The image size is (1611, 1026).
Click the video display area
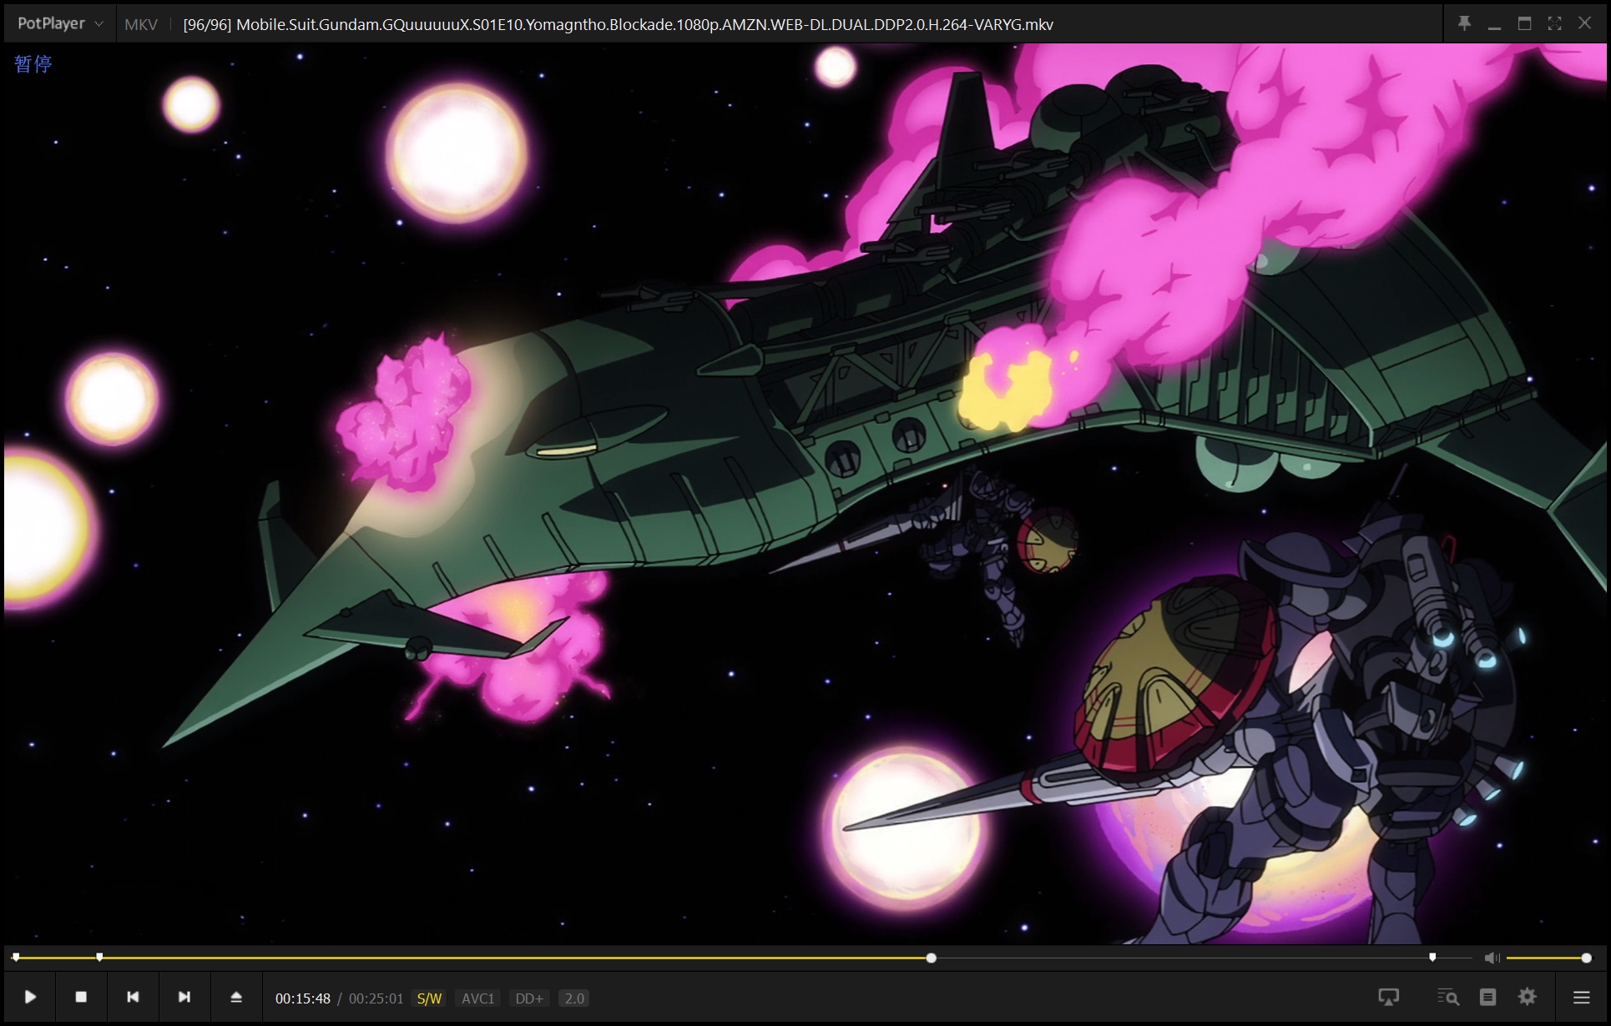tap(805, 494)
